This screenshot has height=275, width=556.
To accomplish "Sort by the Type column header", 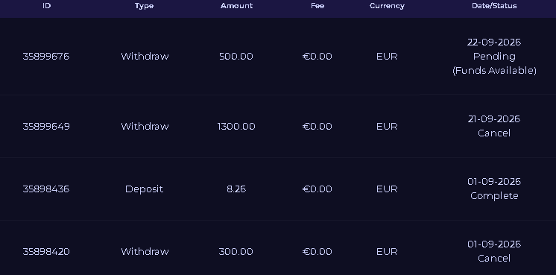I will 144,6.
